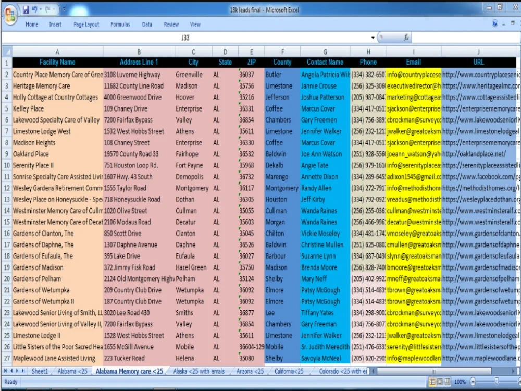
Task: Switch to Colorado <25 with emails tab
Action: (x=343, y=371)
